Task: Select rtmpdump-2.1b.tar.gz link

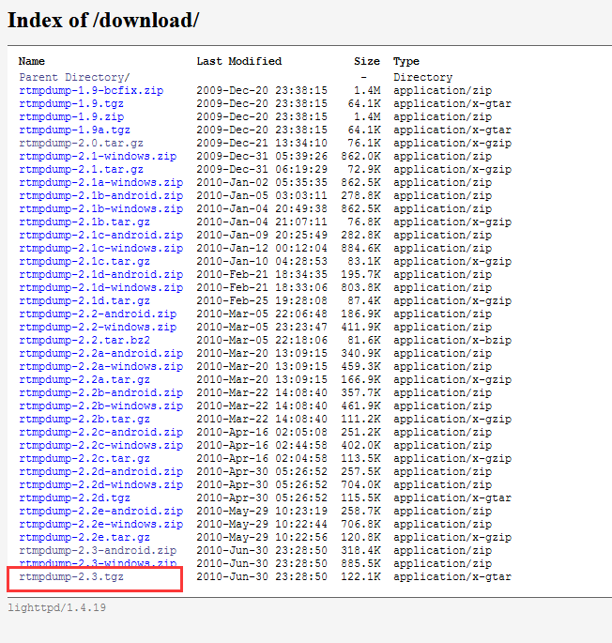Action: point(84,222)
